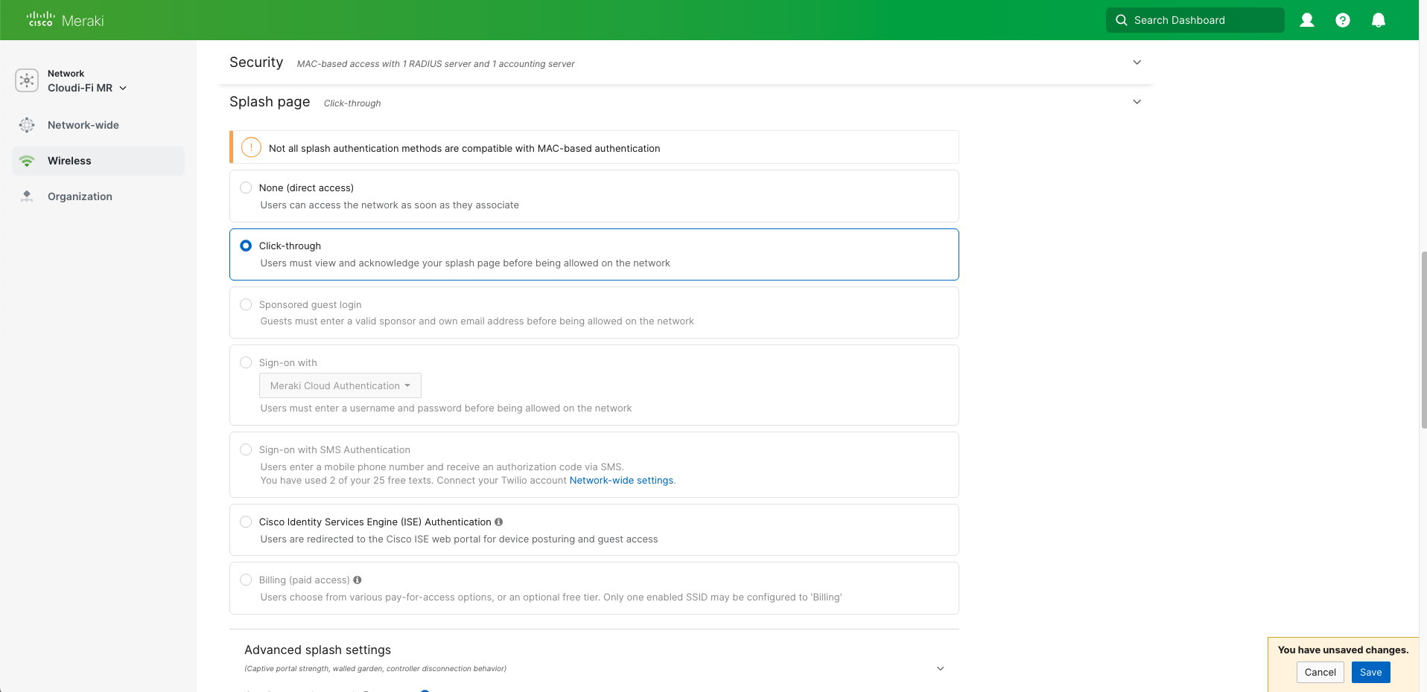
Task: Click the Organization sidebar icon
Action: coord(27,196)
